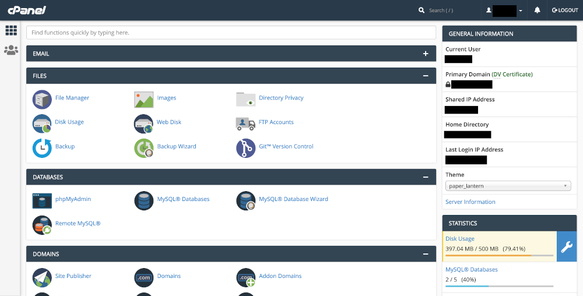Screen dimensions: 583x296
Task: Open User Manager people icon in sidebar
Action: pyautogui.click(x=11, y=50)
